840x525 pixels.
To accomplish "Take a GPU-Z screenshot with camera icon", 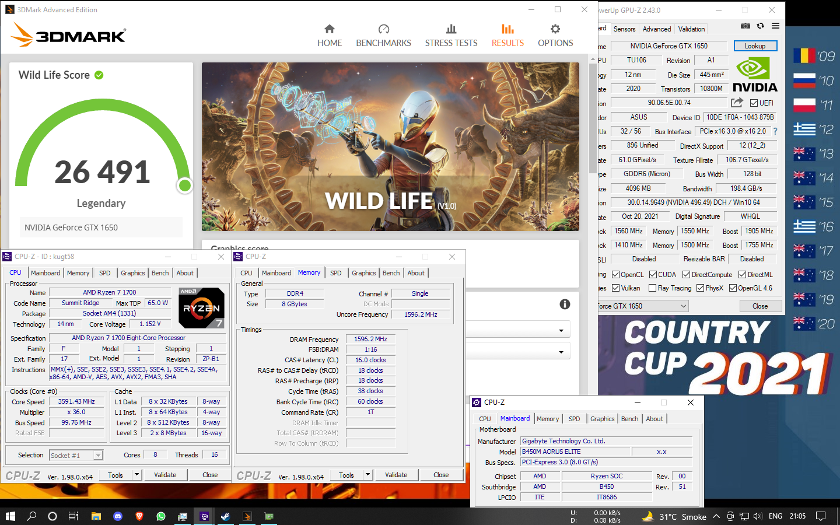I will click(x=745, y=26).
